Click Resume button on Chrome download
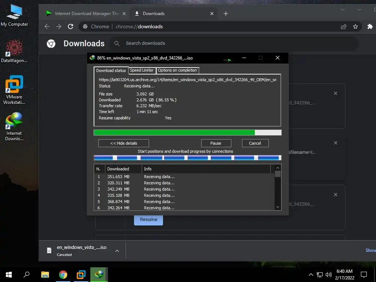This screenshot has height=282, width=376. tap(148, 220)
